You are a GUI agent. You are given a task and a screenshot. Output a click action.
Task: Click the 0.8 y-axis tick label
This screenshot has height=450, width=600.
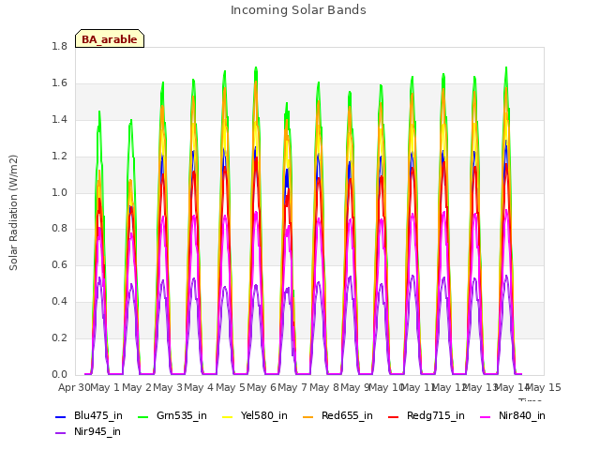point(59,229)
